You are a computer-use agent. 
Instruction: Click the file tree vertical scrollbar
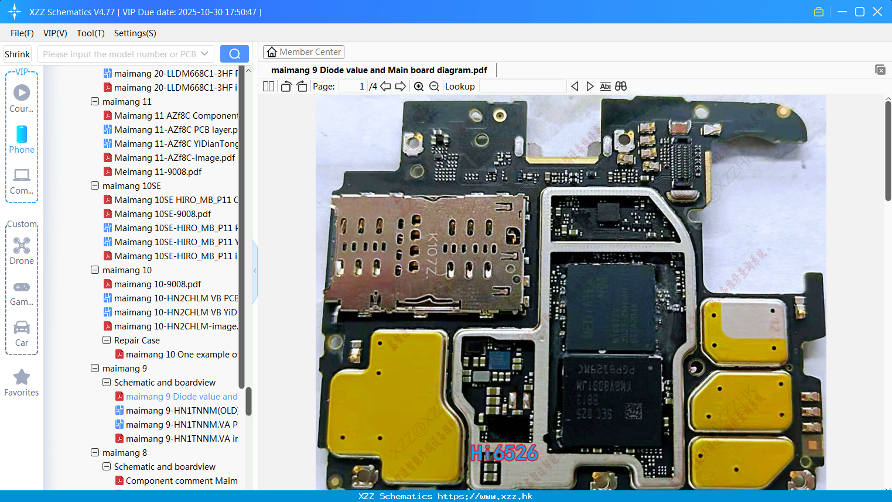(248, 401)
